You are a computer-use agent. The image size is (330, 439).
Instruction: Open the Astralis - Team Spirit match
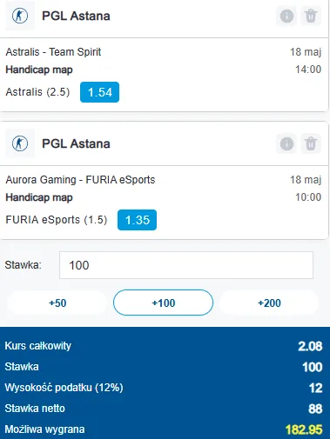coord(53,52)
